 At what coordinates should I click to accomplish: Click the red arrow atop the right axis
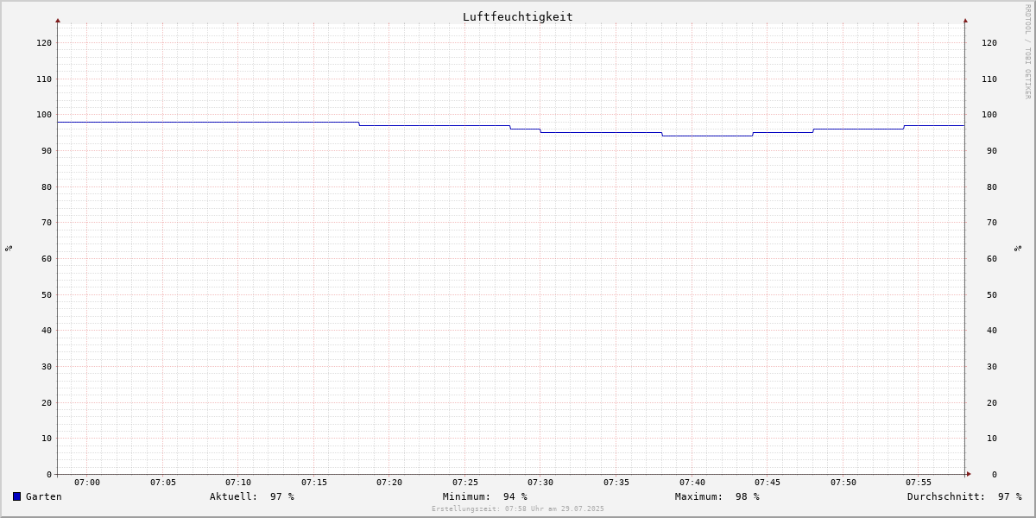pyautogui.click(x=965, y=20)
